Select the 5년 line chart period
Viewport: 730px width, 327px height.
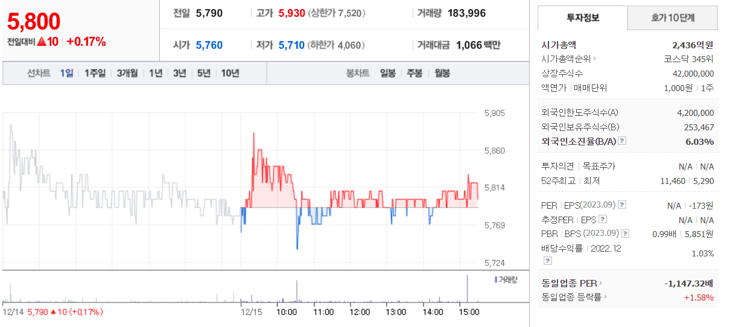point(203,73)
